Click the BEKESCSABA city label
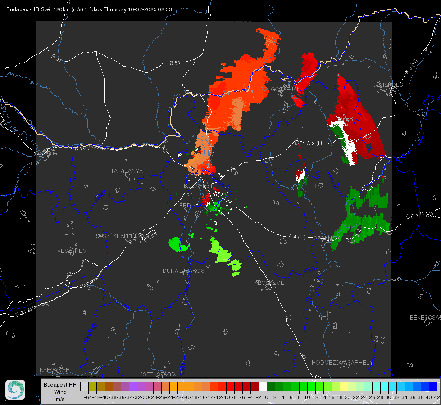Screen dimensions: 441x405 [425, 317]
